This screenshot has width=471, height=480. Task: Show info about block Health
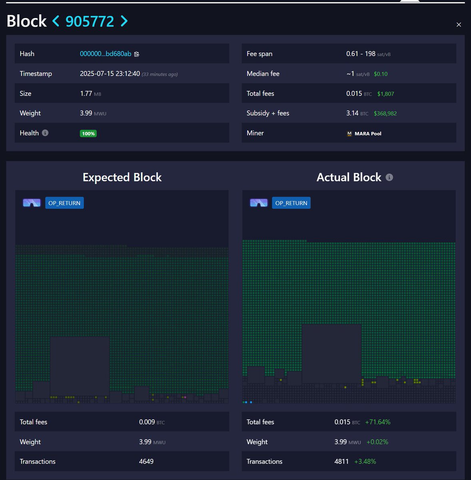pos(45,133)
